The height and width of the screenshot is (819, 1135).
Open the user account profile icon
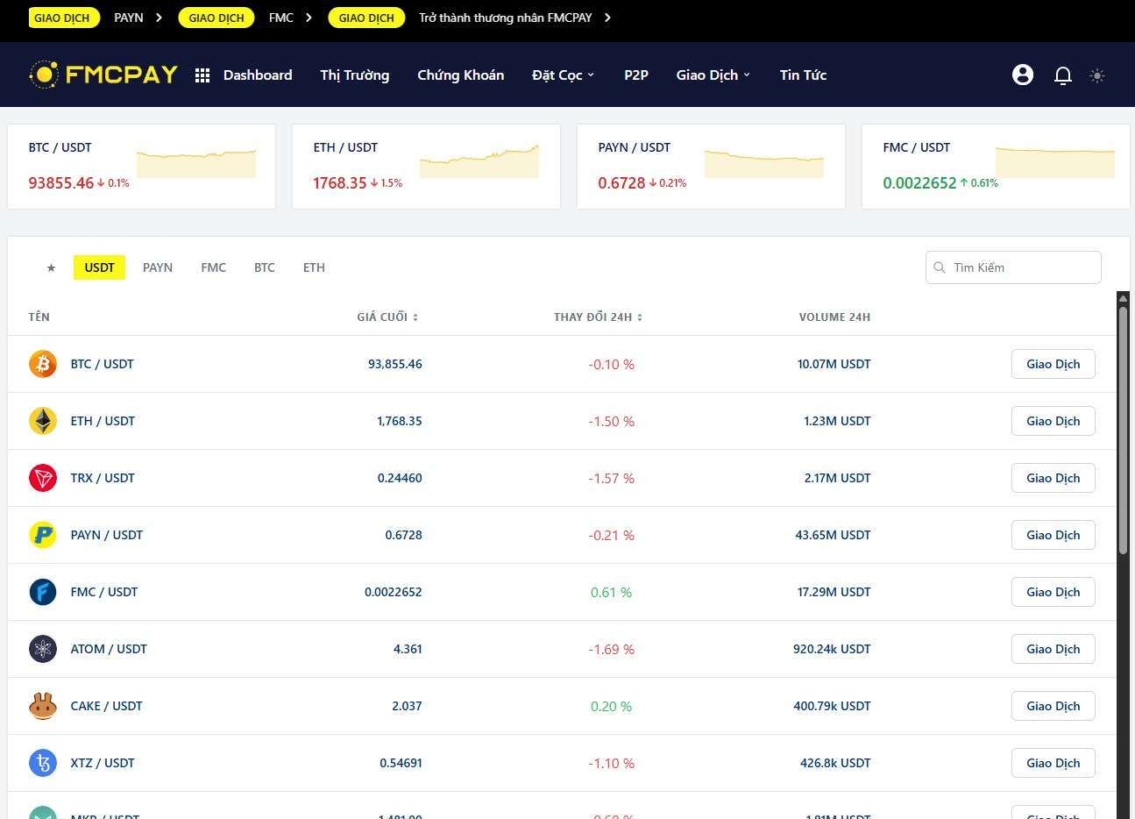click(x=1022, y=75)
